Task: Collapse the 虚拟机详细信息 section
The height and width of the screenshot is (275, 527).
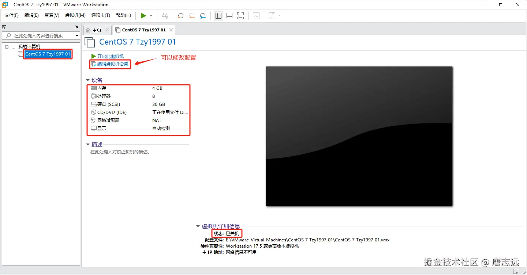Action: pos(198,226)
